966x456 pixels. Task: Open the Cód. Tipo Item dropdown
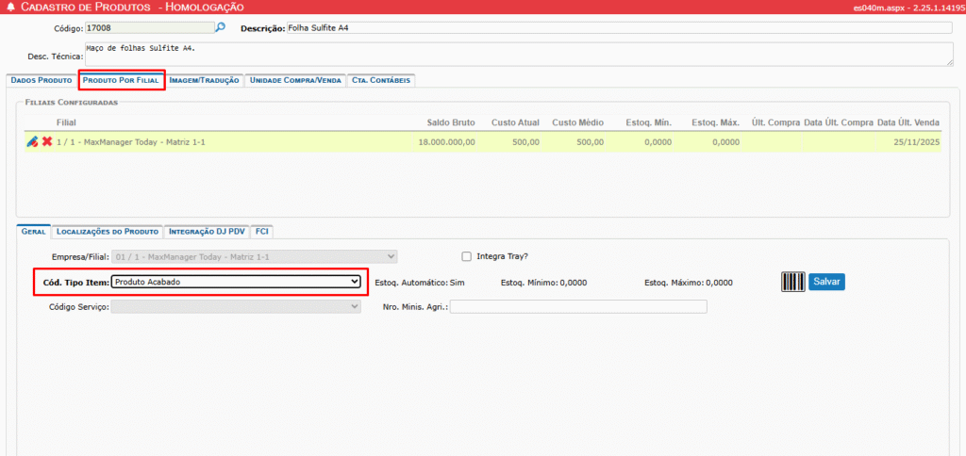point(235,282)
